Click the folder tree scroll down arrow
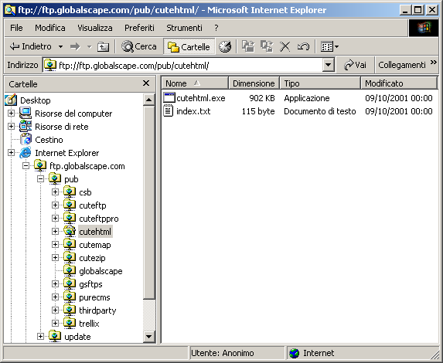This screenshot has height=363, width=443. pos(149,336)
